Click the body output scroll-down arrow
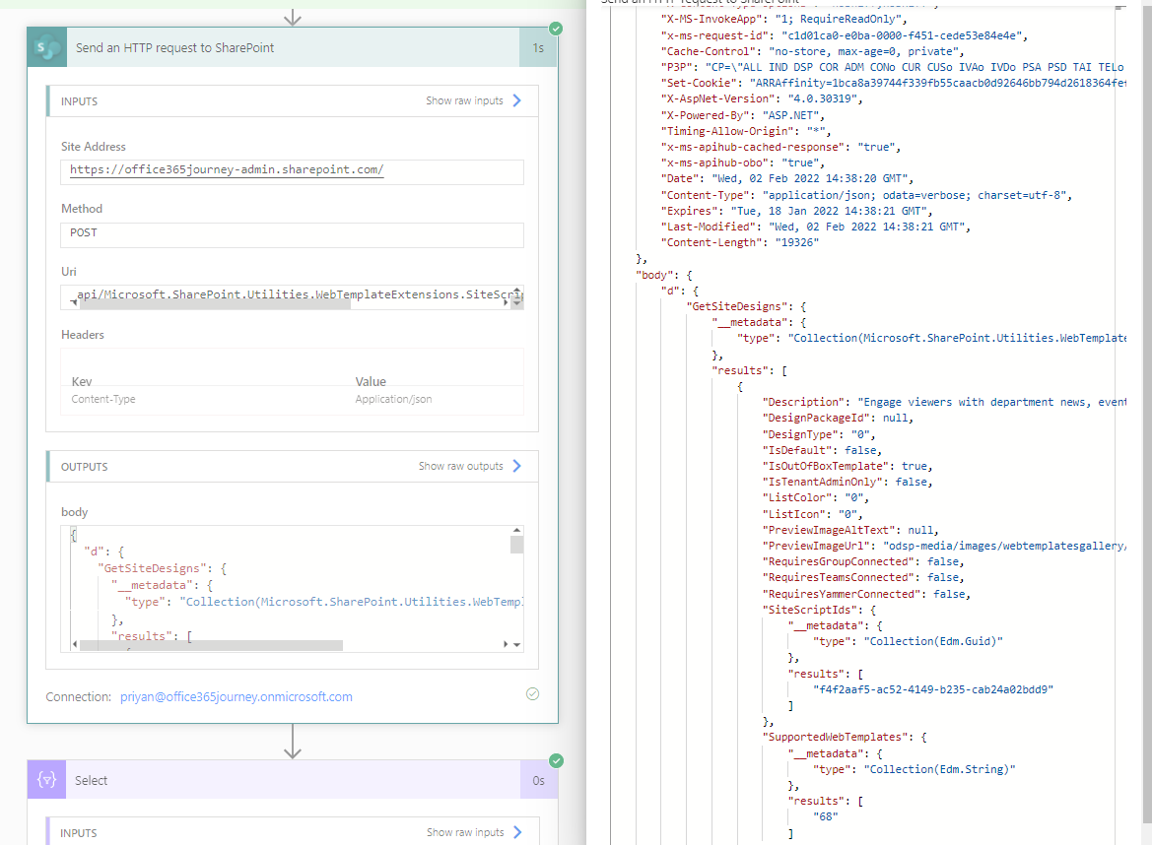This screenshot has width=1152, height=845. point(517,644)
